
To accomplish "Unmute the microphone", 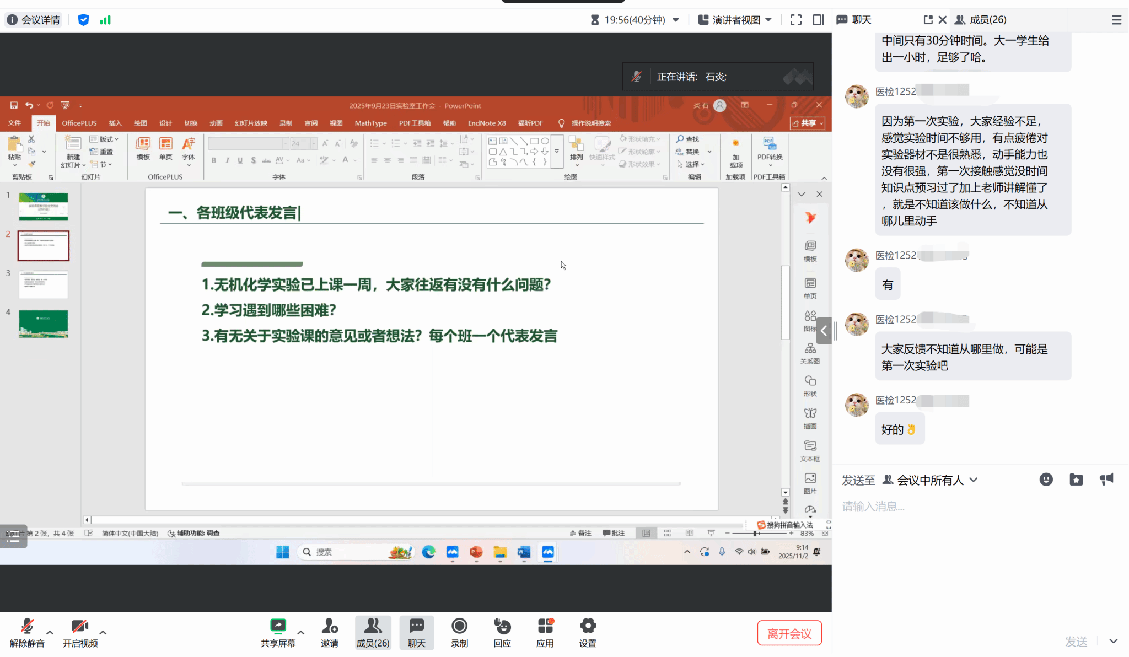I will [x=27, y=627].
